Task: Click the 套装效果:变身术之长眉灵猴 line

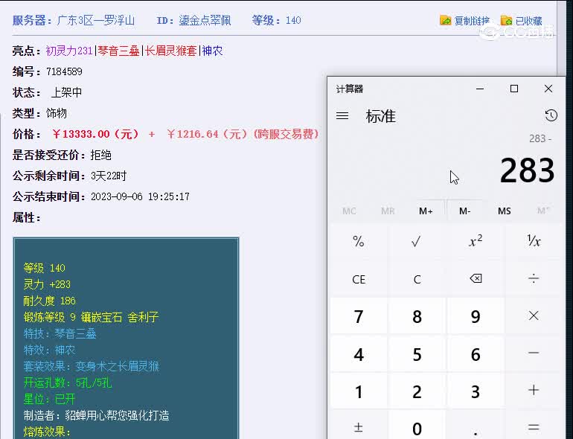Action: click(92, 366)
